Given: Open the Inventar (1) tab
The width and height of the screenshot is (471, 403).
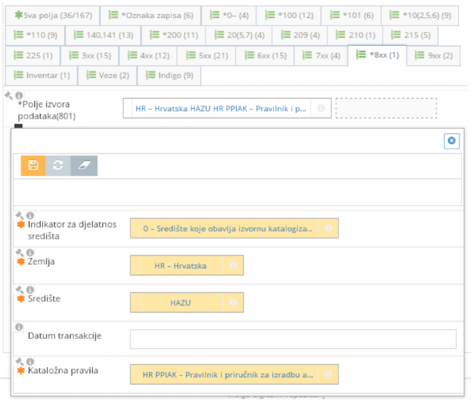Looking at the screenshot, I should pos(41,75).
